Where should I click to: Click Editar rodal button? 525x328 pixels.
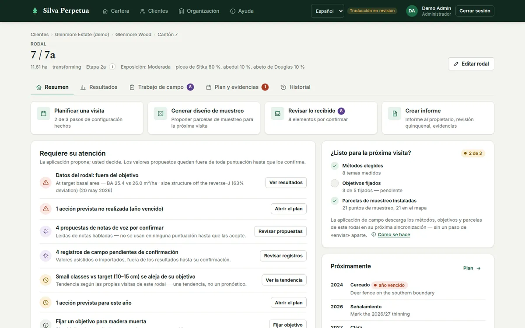tap(471, 64)
